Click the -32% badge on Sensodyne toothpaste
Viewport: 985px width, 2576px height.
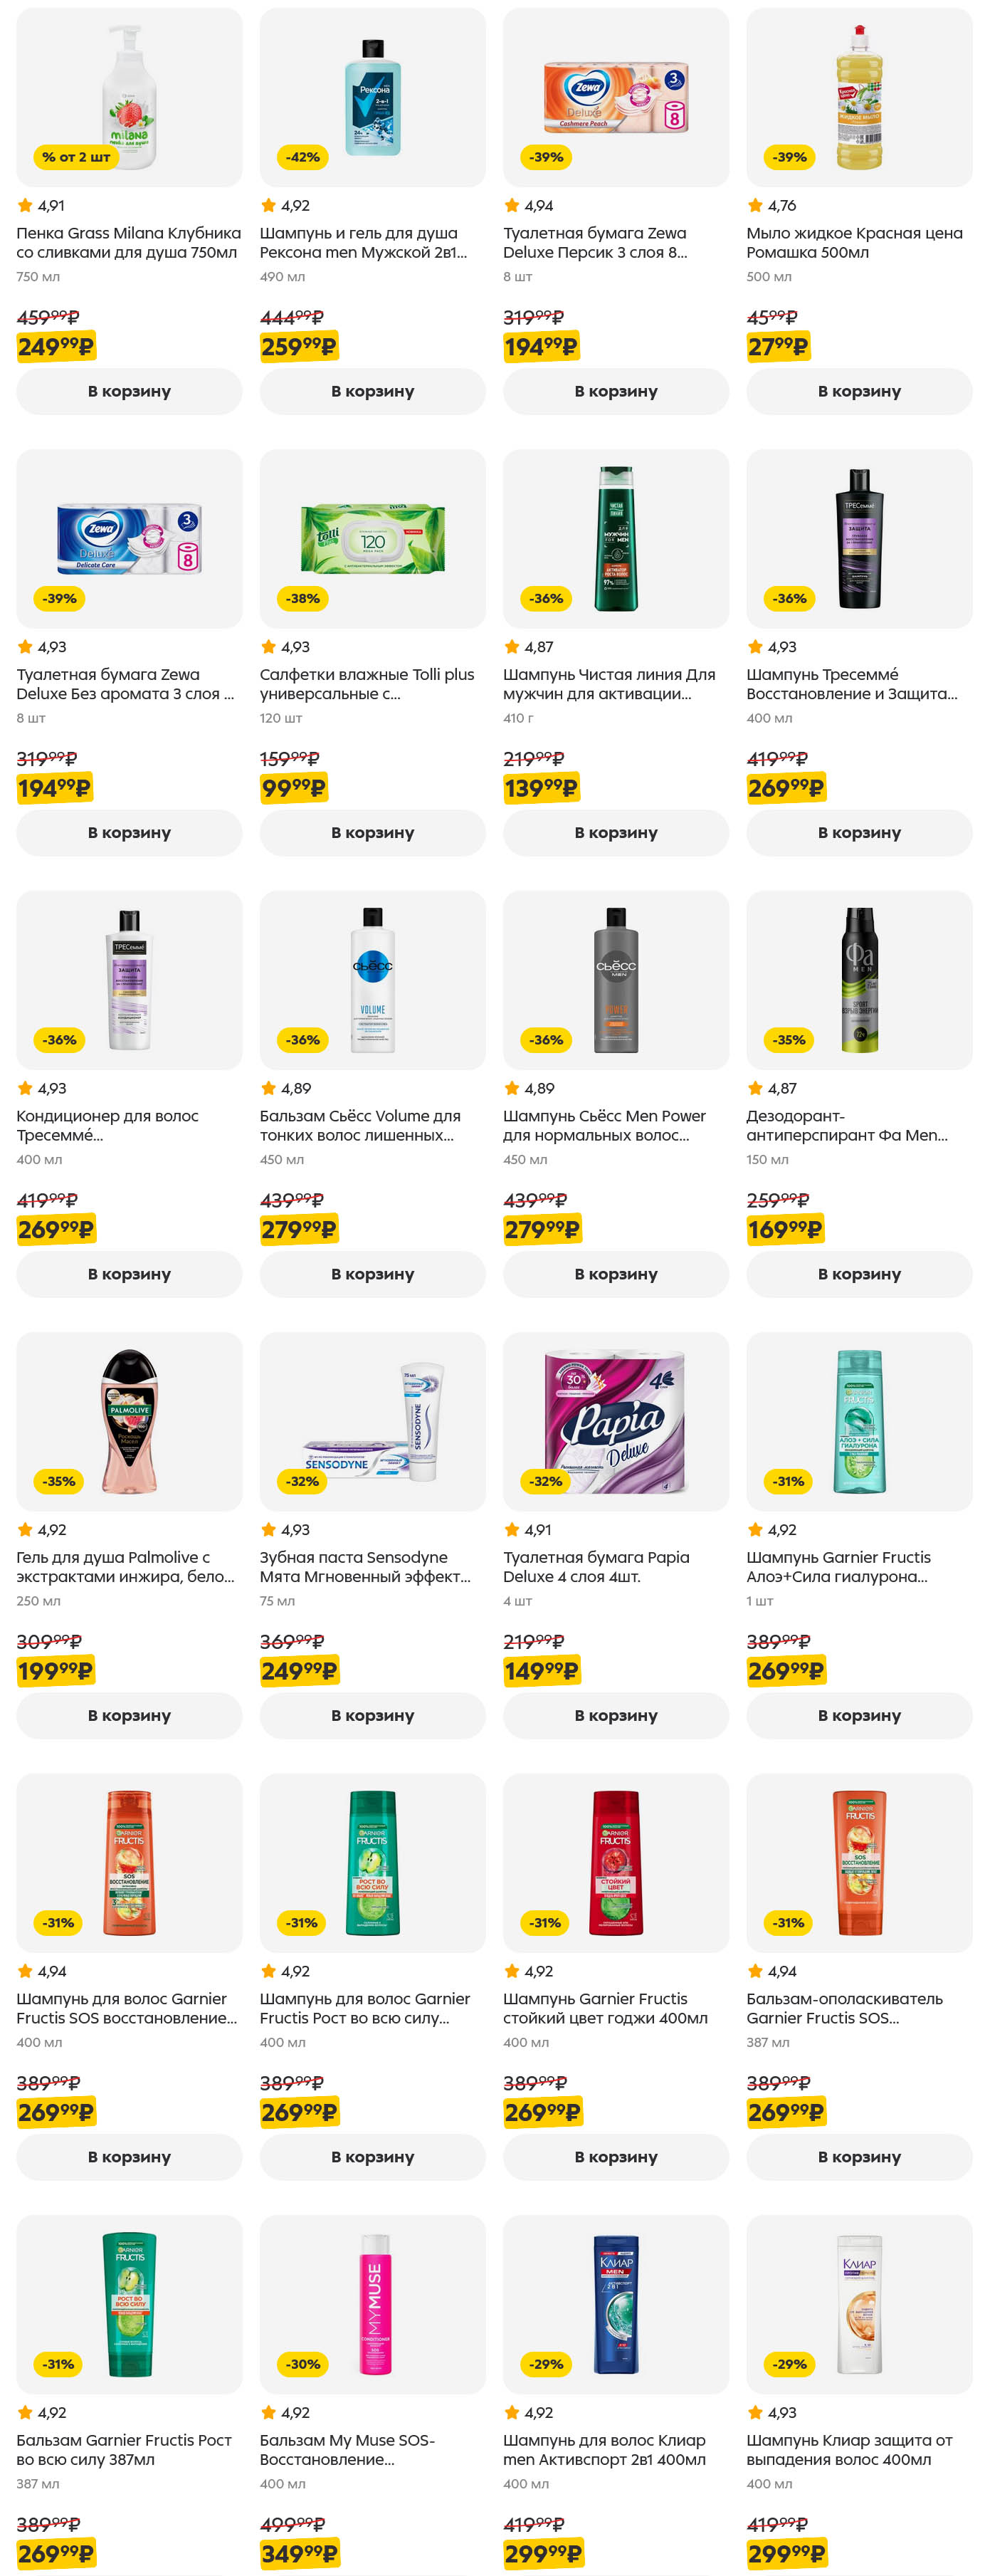point(302,1481)
